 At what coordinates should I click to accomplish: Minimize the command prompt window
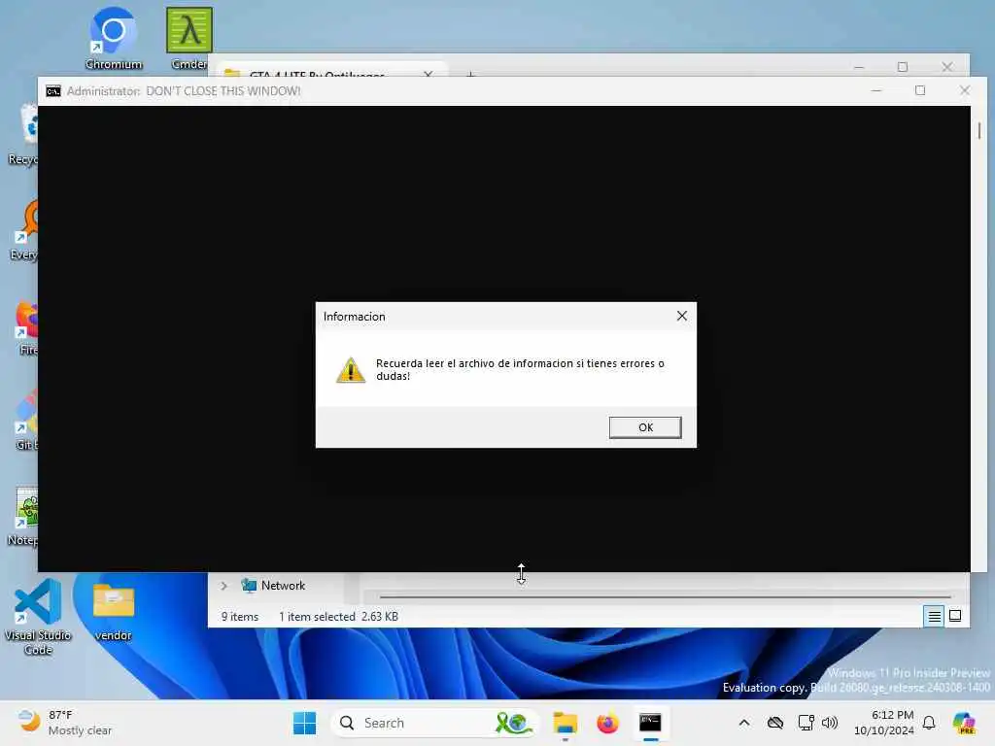pos(876,90)
